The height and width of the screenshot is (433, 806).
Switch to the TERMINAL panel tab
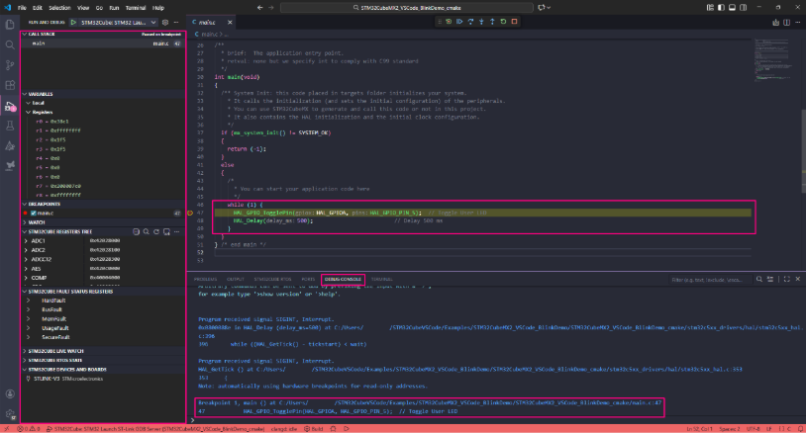(x=381, y=280)
